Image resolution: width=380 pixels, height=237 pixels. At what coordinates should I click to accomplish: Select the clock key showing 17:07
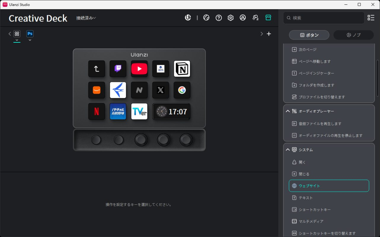(x=171, y=111)
